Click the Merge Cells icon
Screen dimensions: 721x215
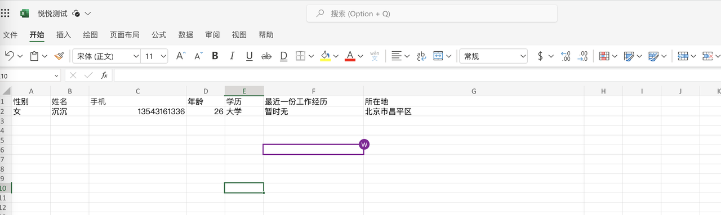click(x=438, y=56)
